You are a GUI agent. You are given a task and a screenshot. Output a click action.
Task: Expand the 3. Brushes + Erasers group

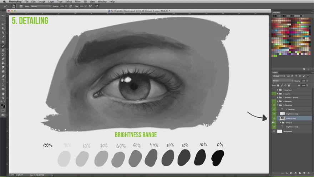pos(278,98)
